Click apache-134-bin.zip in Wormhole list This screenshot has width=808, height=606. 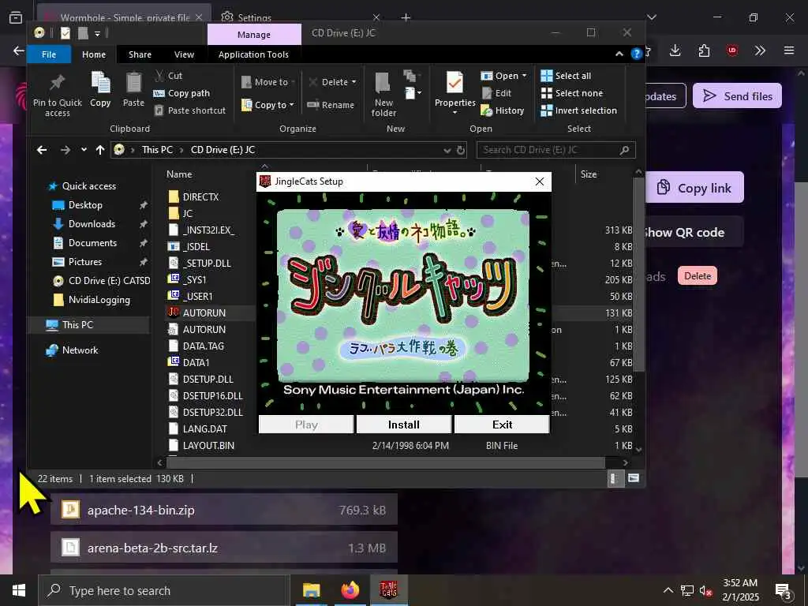click(223, 510)
